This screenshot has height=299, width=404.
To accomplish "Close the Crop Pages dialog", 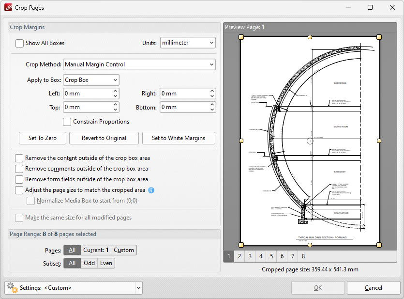I will point(392,7).
